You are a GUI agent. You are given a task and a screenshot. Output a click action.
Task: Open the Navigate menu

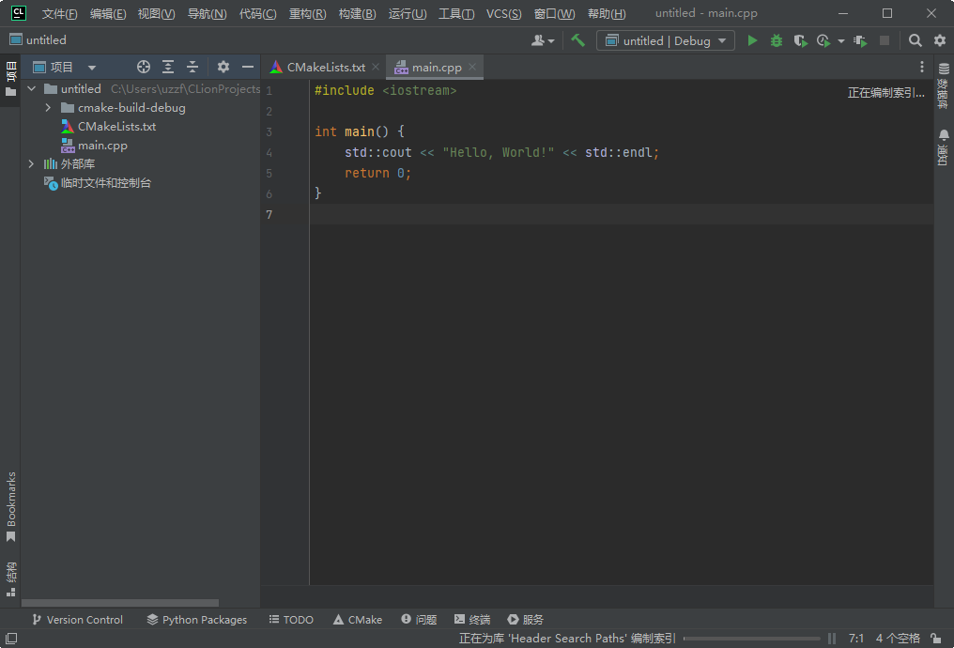click(207, 13)
